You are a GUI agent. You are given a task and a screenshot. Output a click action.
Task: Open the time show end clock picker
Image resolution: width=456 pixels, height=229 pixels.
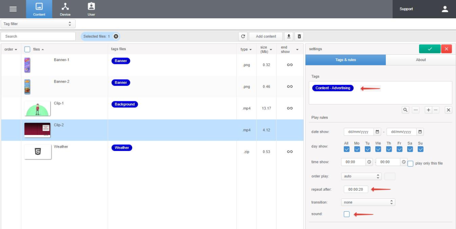pyautogui.click(x=404, y=162)
